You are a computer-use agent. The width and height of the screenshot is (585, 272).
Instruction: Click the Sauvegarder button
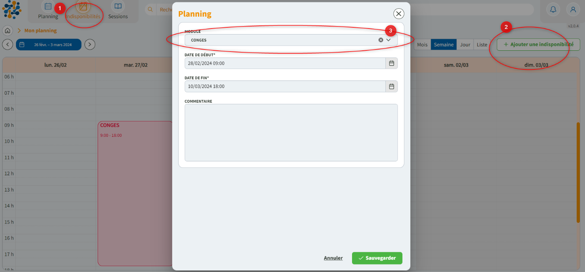click(x=377, y=258)
